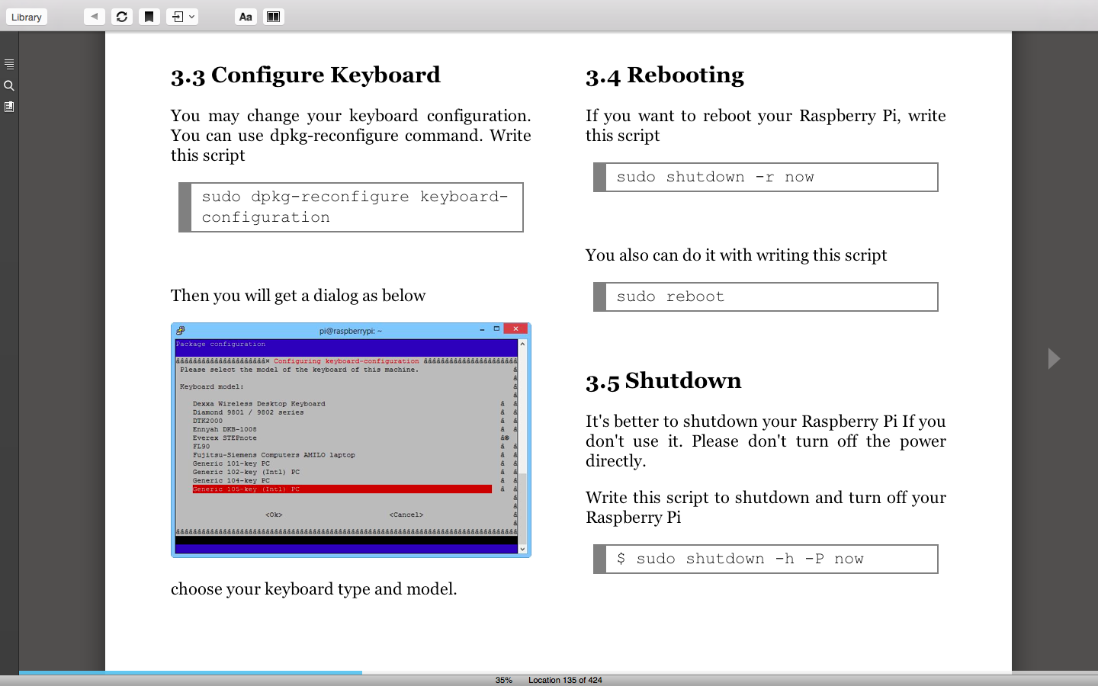Click the '3.3 Configure Keyboard' heading
1098x686 pixels.
(x=306, y=75)
